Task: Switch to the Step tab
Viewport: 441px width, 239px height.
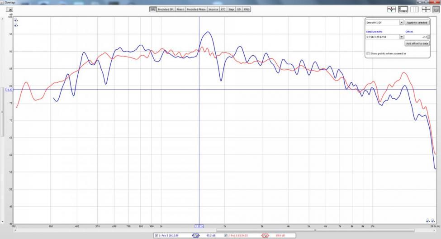Action: coord(231,10)
